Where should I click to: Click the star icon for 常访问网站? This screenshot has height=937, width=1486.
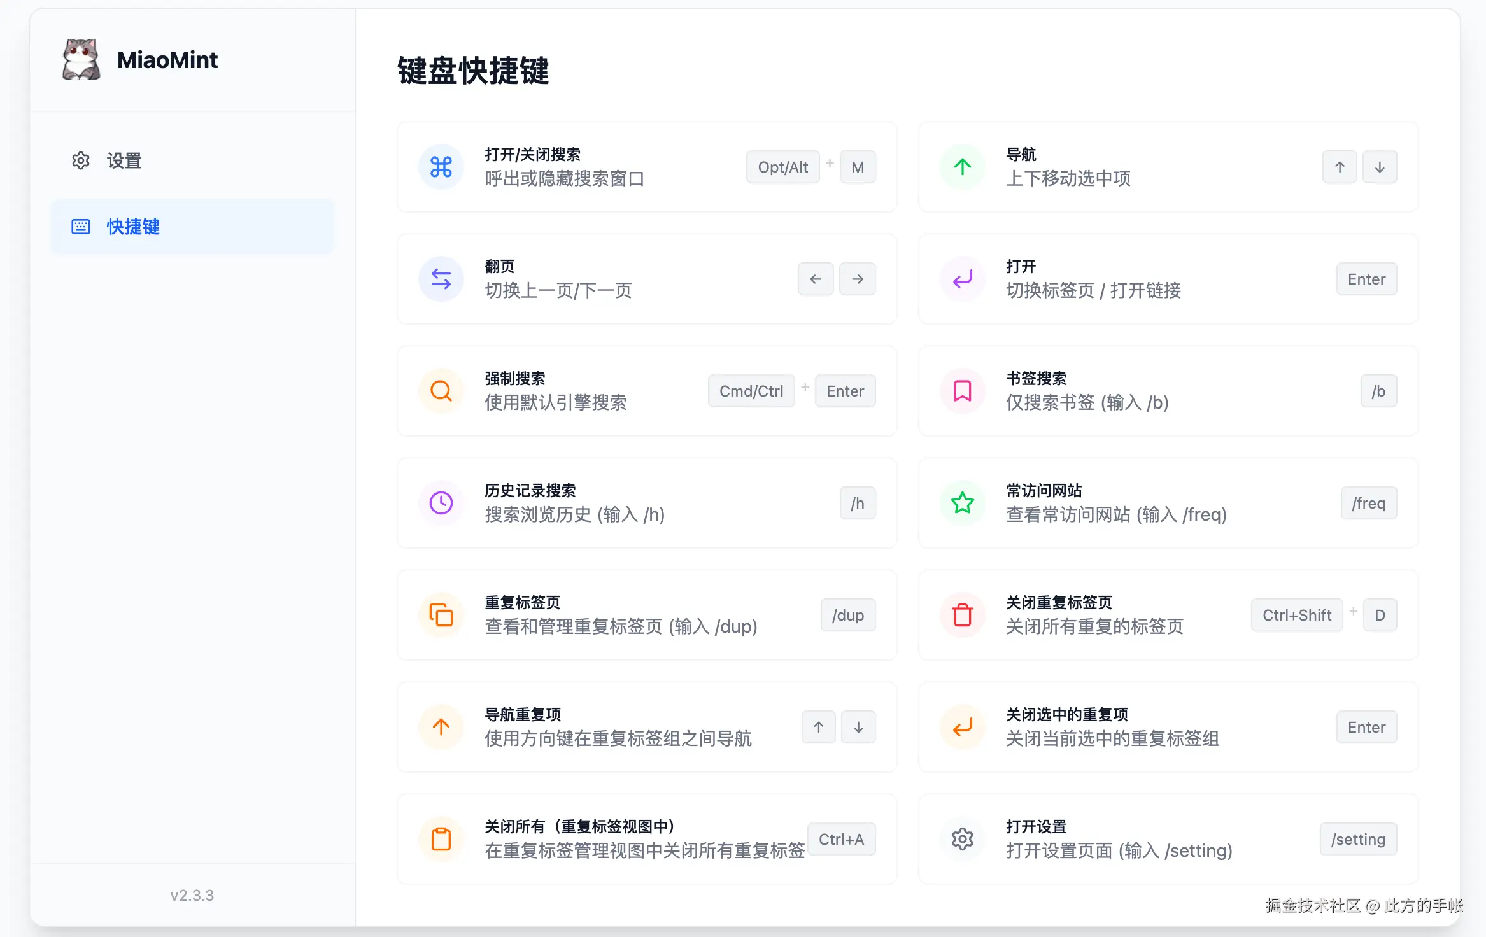[962, 503]
